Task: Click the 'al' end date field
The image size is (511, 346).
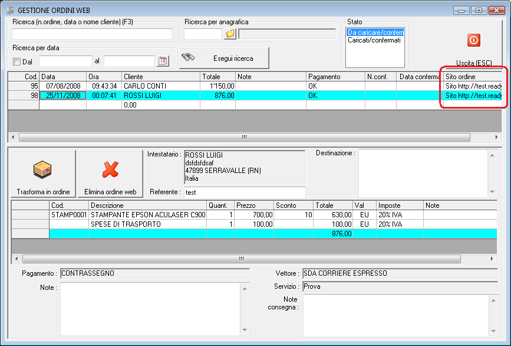Action: 129,61
